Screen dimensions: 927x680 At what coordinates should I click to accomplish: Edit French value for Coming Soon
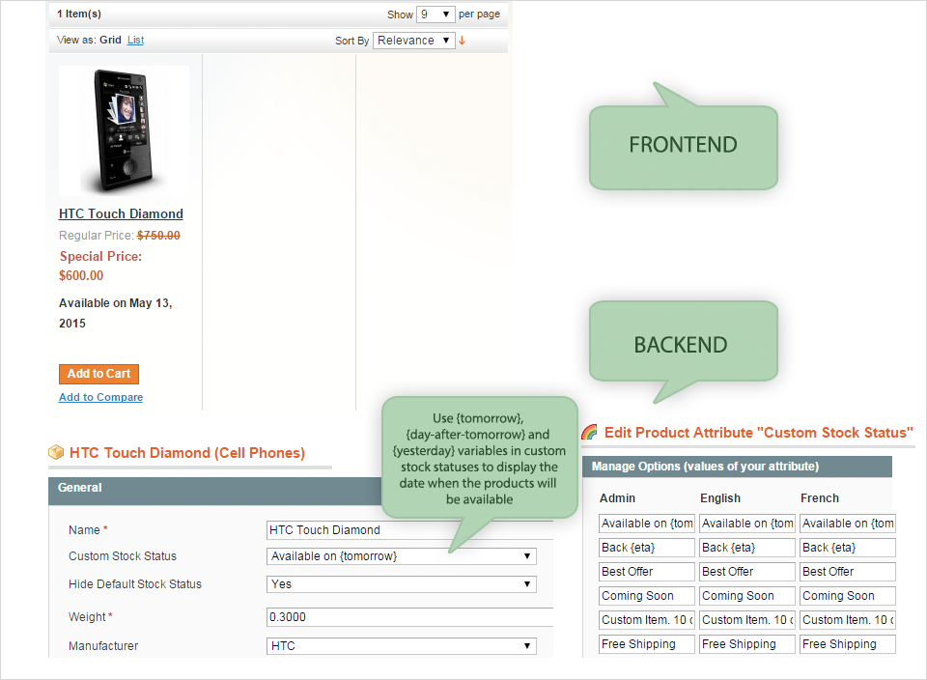tap(848, 595)
